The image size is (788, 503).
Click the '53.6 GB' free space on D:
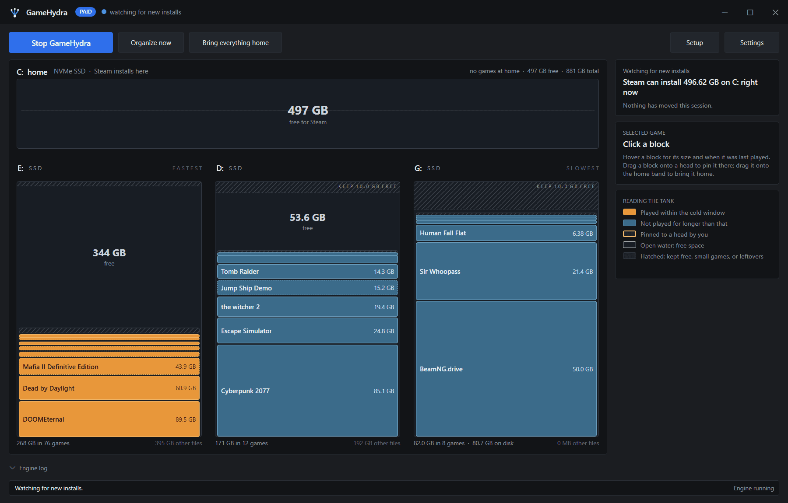click(307, 221)
